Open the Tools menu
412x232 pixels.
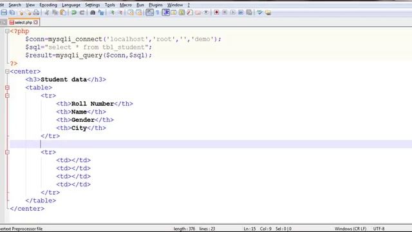(109, 5)
